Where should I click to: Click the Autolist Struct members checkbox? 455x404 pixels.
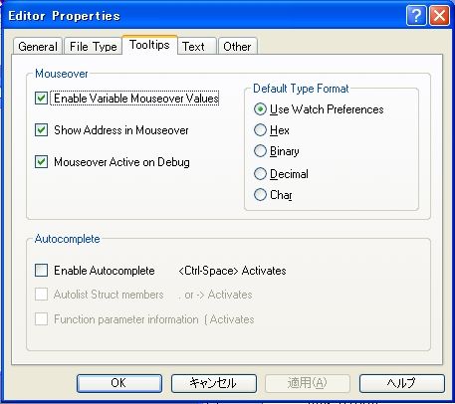coord(41,295)
